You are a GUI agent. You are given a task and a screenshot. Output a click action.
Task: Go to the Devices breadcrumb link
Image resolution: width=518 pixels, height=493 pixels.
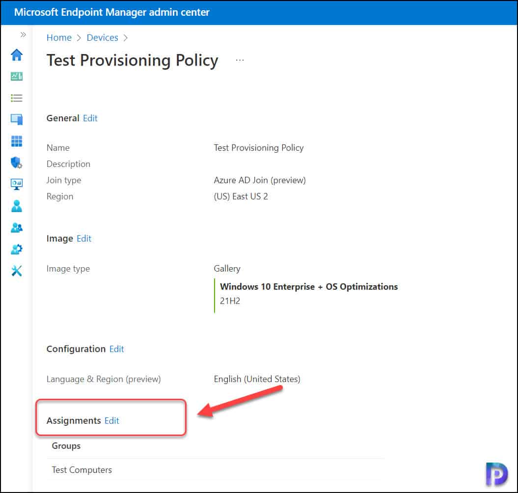click(103, 38)
